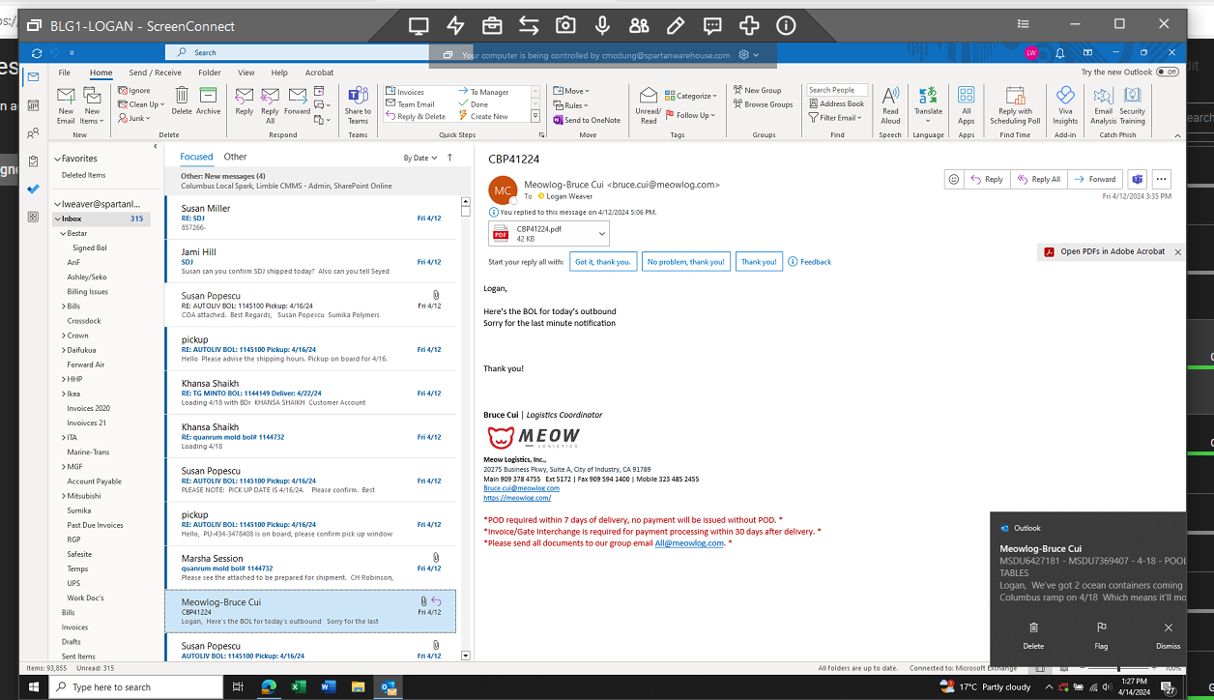
Task: Open the https://meowlog.com/ link
Action: pyautogui.click(x=517, y=498)
